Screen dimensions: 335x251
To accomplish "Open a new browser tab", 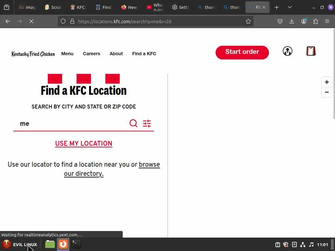I will pos(277,8).
